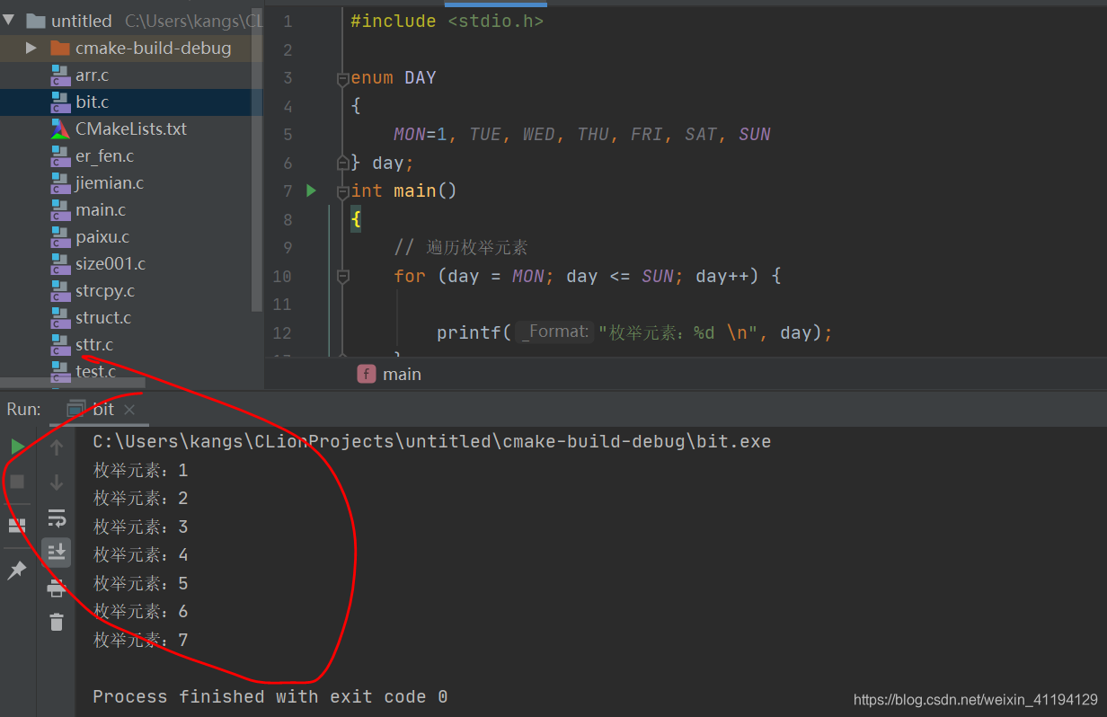Open sttr.c file
The width and height of the screenshot is (1107, 717).
pyautogui.click(x=94, y=344)
